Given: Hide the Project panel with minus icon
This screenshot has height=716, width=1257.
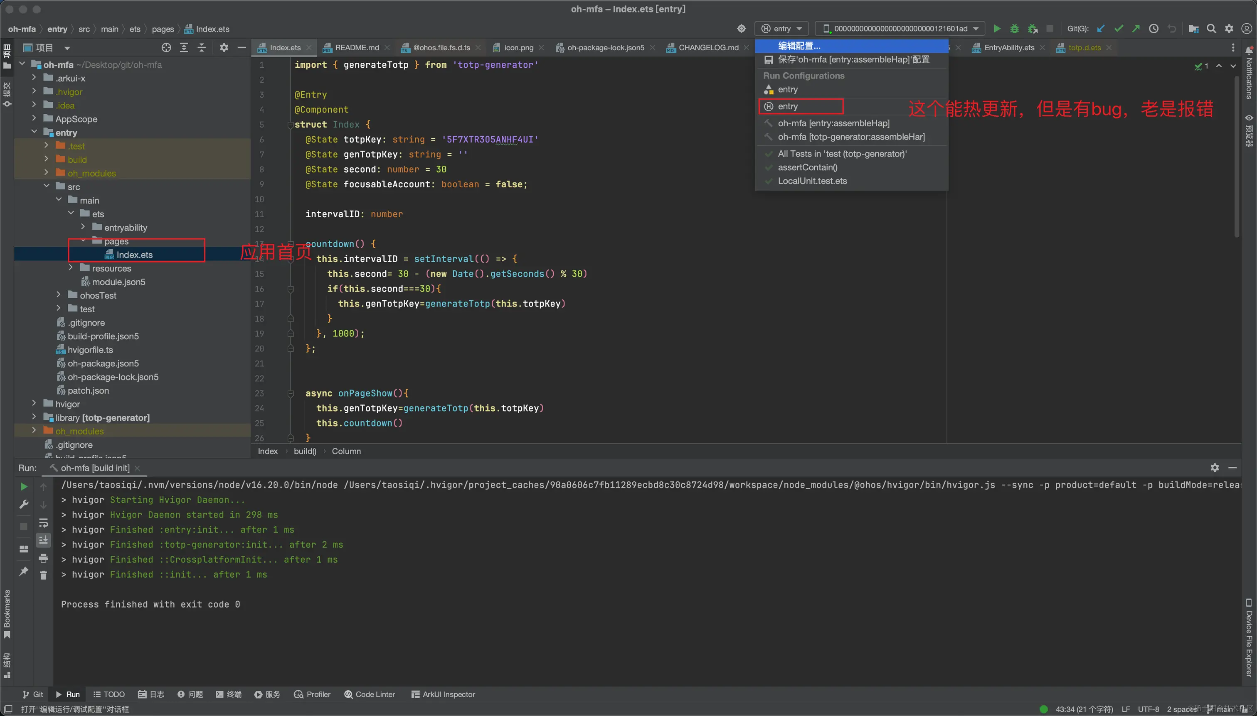Looking at the screenshot, I should click(x=242, y=48).
